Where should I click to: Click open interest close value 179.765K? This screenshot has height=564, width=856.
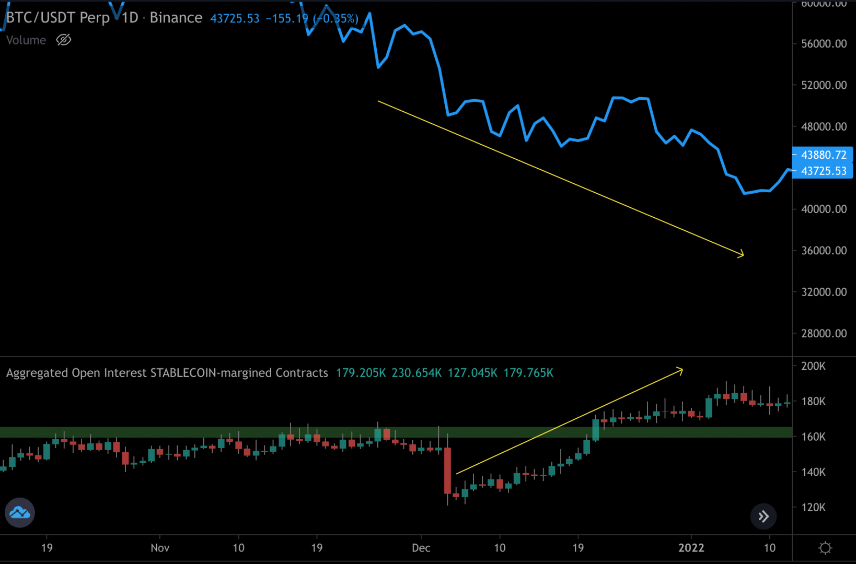pos(528,373)
